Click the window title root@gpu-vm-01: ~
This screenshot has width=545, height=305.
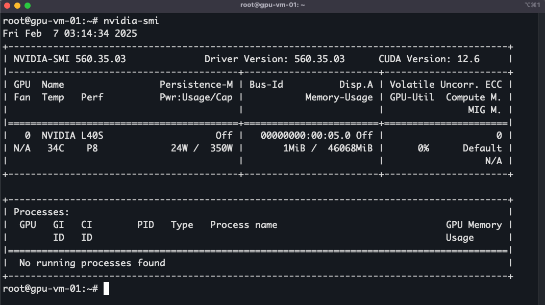point(272,5)
